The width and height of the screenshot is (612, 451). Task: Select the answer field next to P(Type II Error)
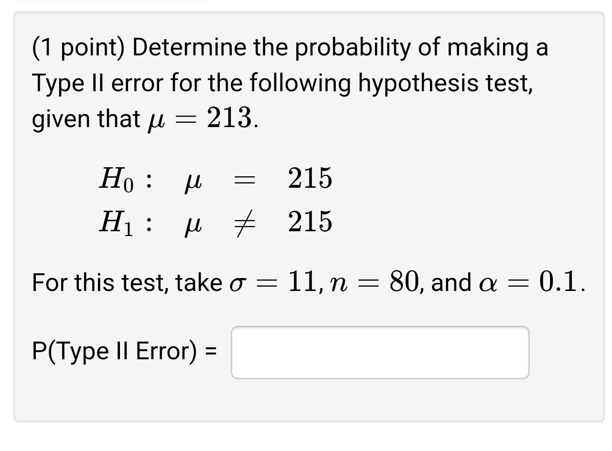380,352
